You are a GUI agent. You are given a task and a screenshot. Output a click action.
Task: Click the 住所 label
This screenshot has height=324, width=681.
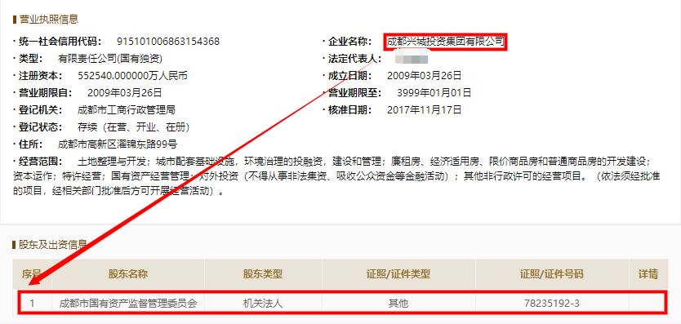coord(31,144)
